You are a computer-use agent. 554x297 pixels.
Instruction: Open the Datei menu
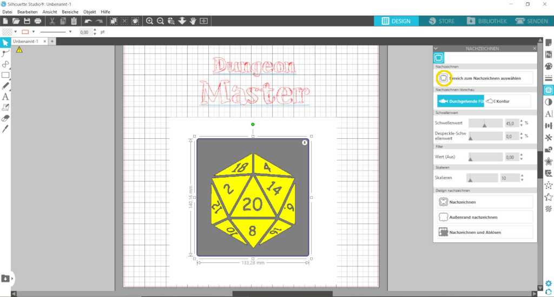click(7, 12)
